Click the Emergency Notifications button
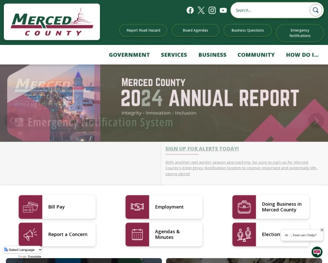 (300, 33)
